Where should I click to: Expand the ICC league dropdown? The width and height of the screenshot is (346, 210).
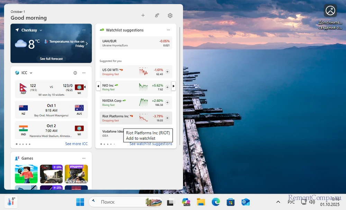click(31, 73)
